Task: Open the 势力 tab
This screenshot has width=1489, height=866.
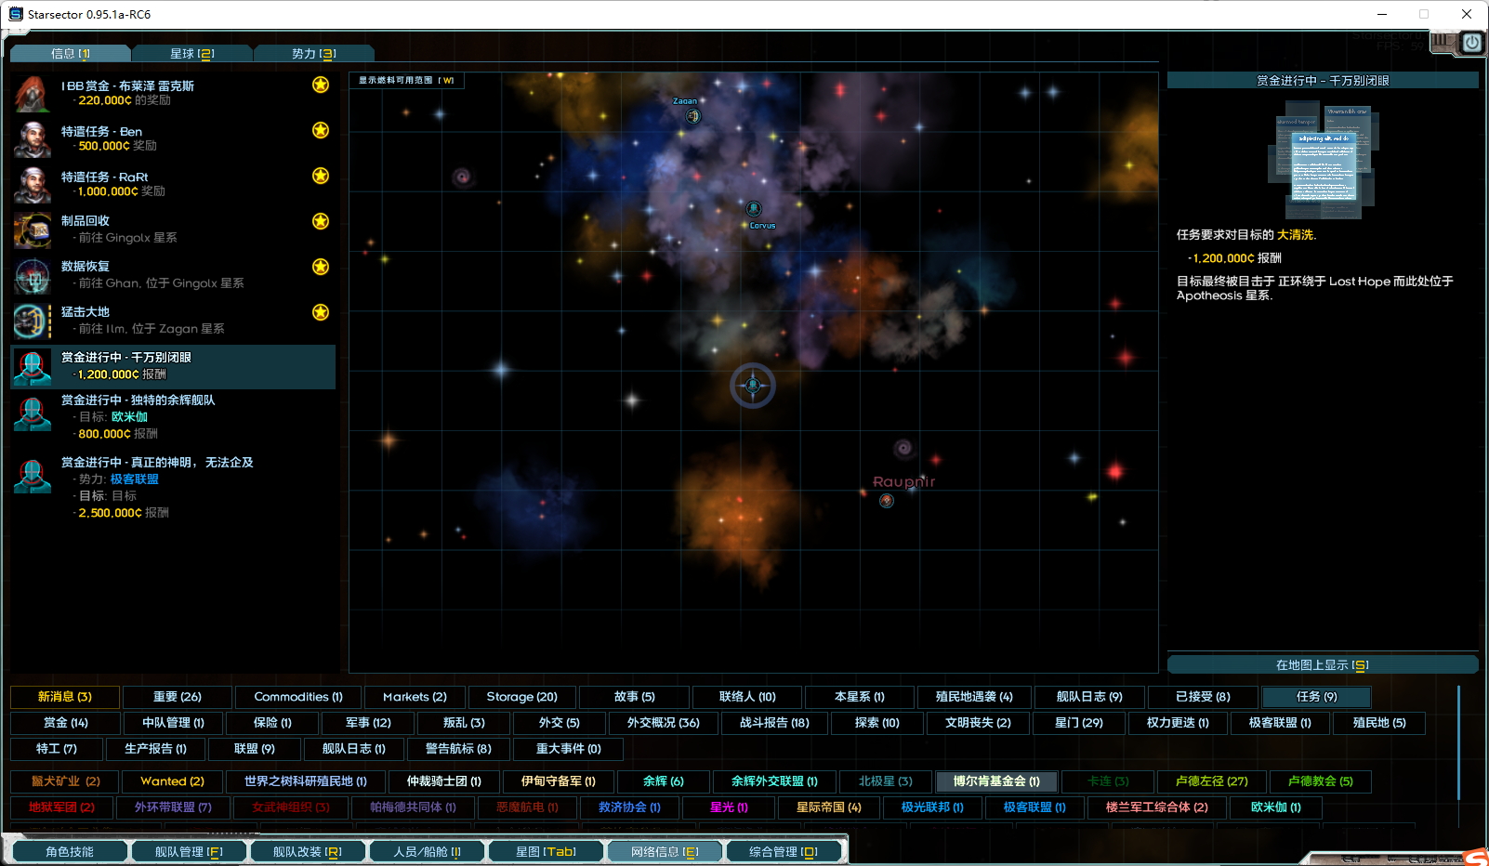Action: (314, 54)
